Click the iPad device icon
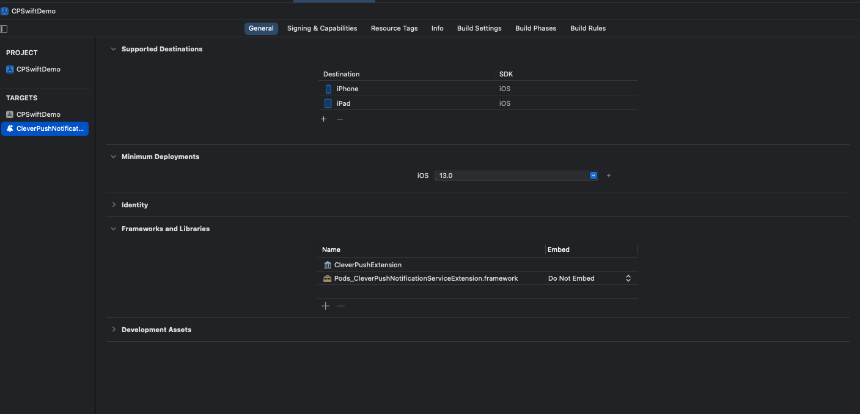 [x=328, y=103]
